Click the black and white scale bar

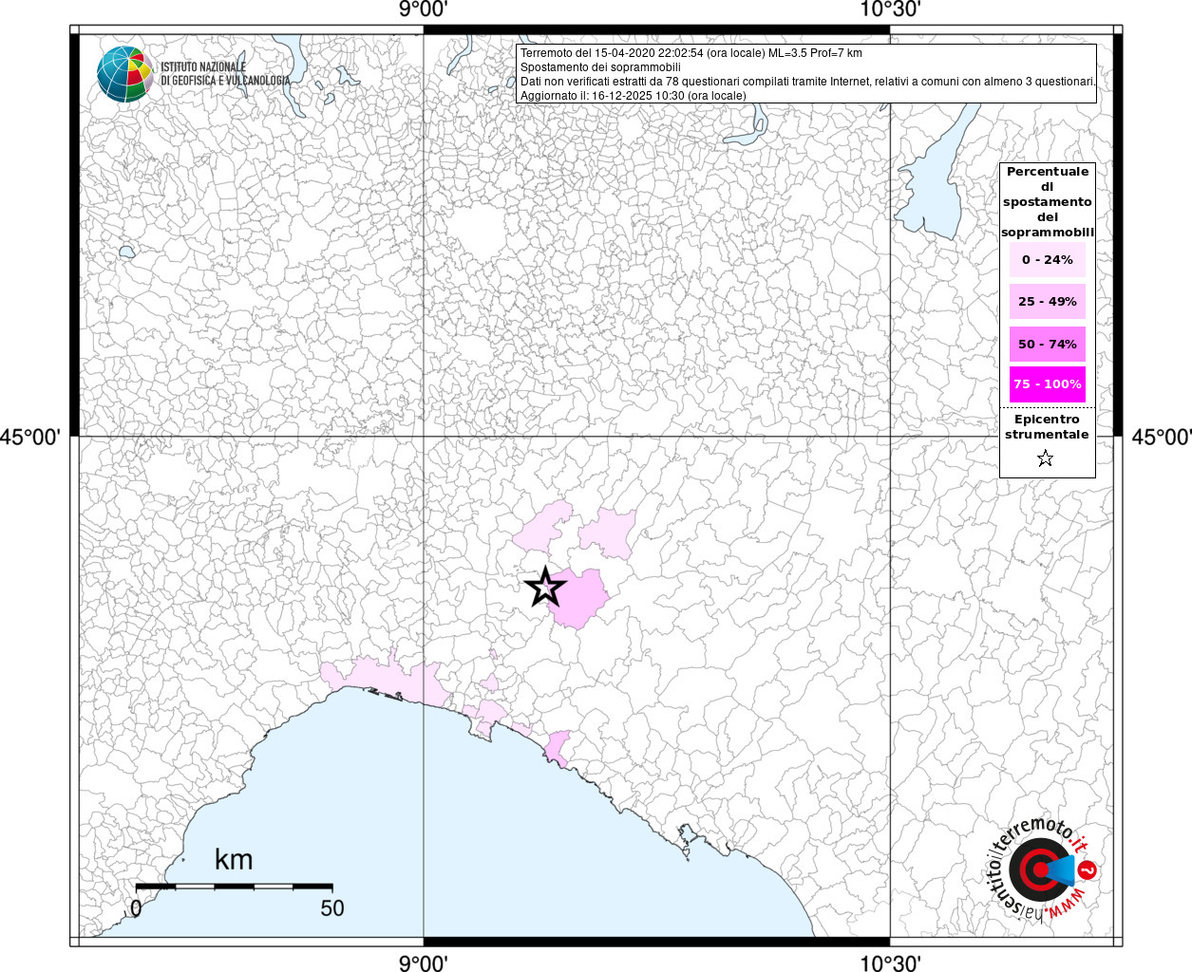234,887
